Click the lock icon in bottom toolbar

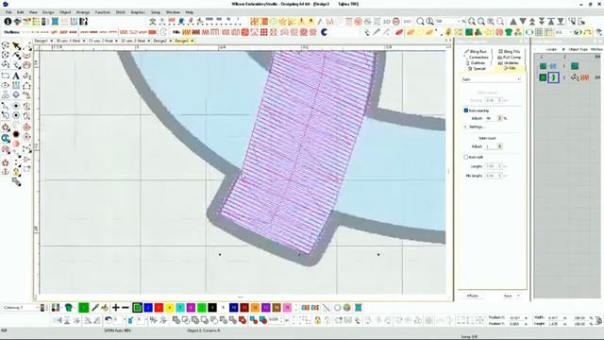click(x=317, y=320)
